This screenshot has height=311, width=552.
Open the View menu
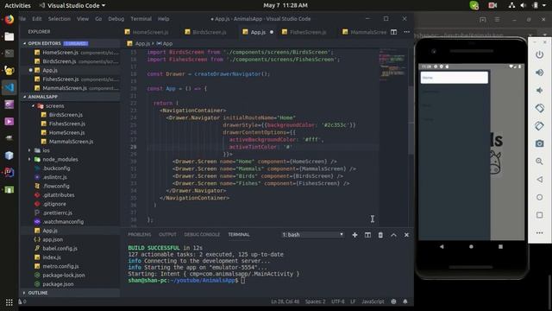coord(83,19)
